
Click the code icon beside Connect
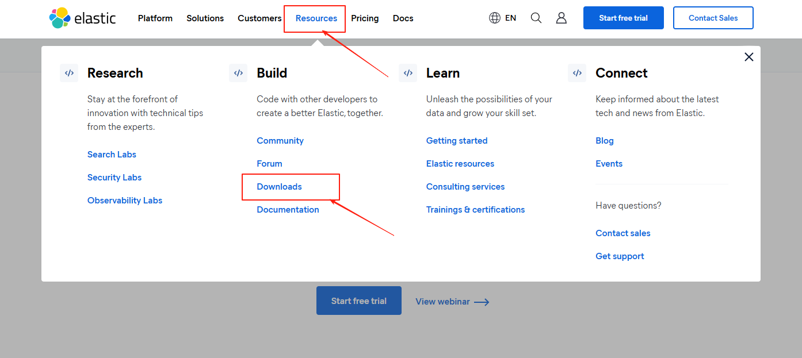577,73
